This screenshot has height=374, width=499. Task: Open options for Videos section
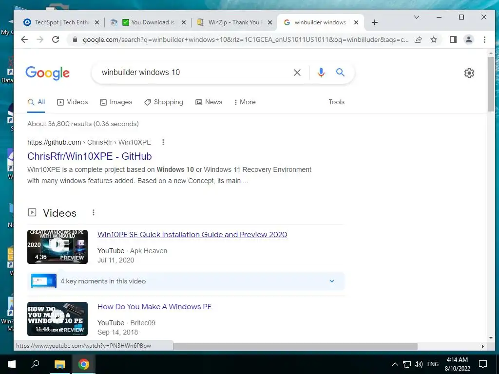(93, 212)
